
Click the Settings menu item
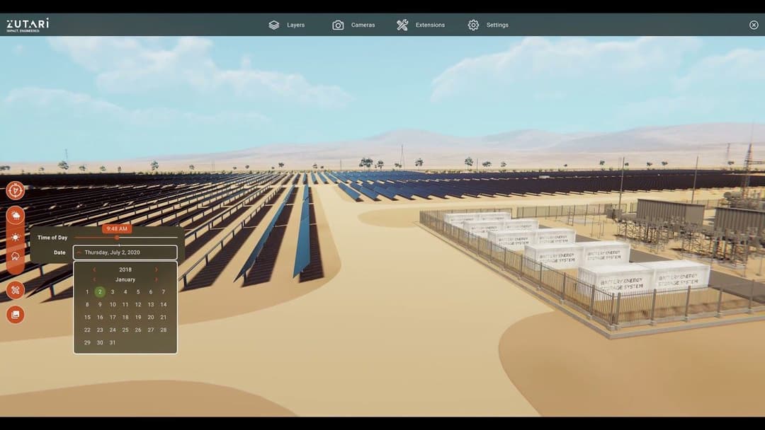point(497,25)
